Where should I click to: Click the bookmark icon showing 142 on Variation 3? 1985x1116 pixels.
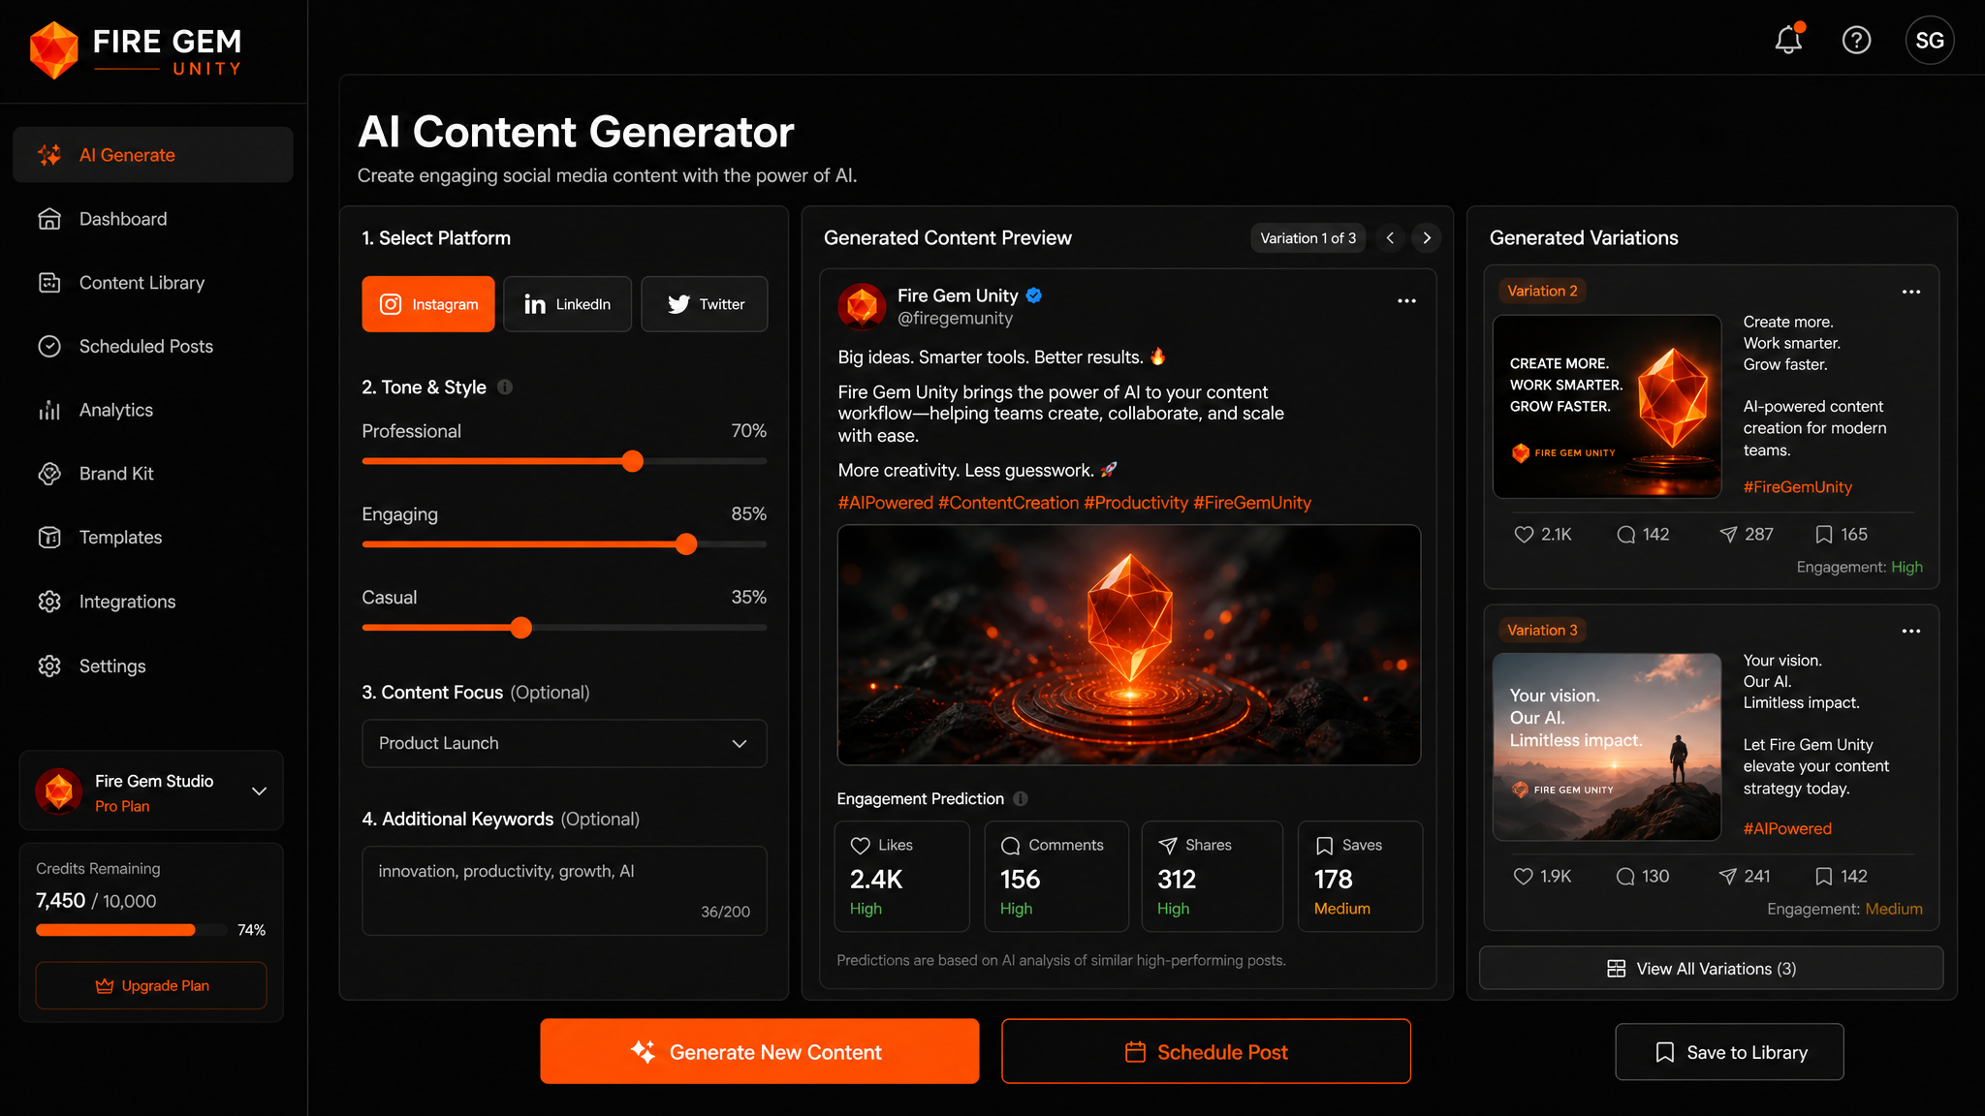click(x=1823, y=877)
